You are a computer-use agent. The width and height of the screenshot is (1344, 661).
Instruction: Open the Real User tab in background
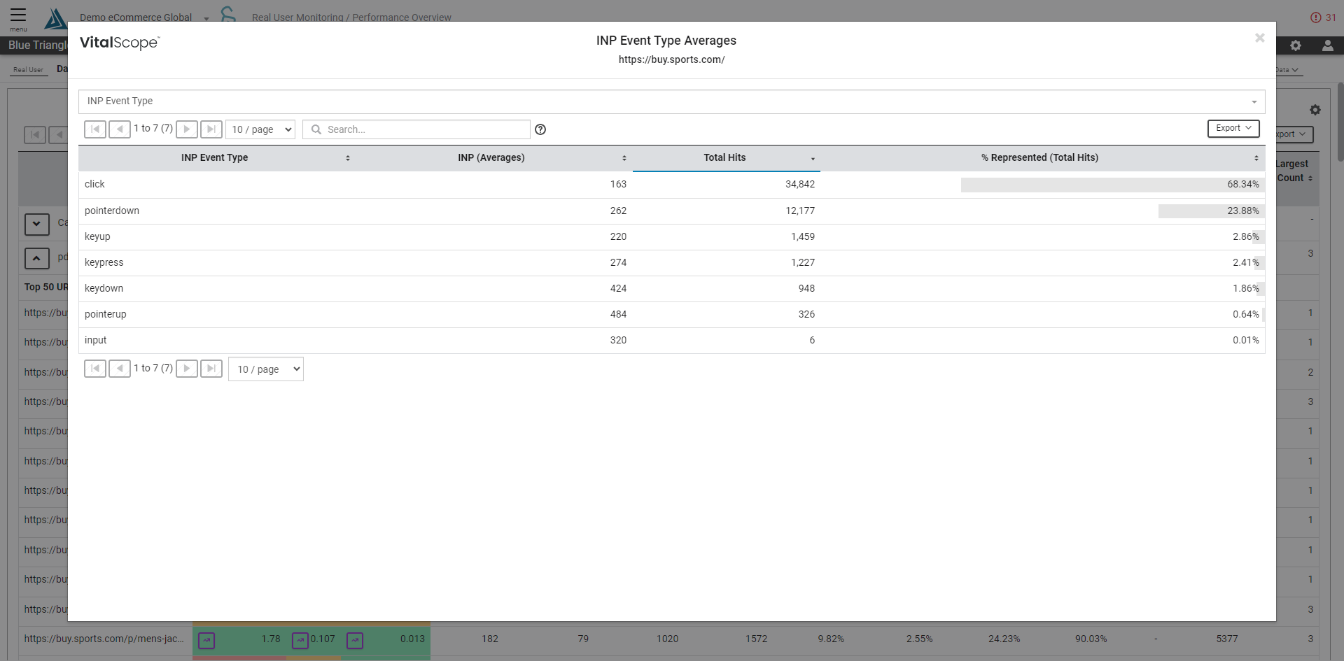[x=28, y=70]
